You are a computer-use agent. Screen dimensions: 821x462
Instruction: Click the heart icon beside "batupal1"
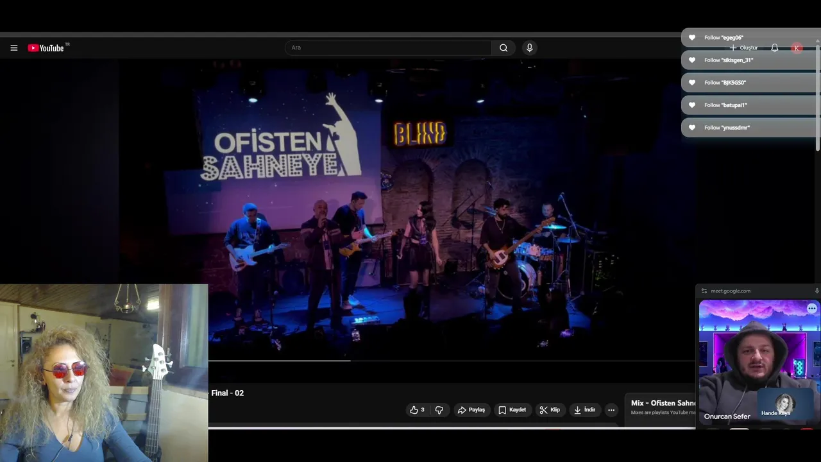point(691,105)
